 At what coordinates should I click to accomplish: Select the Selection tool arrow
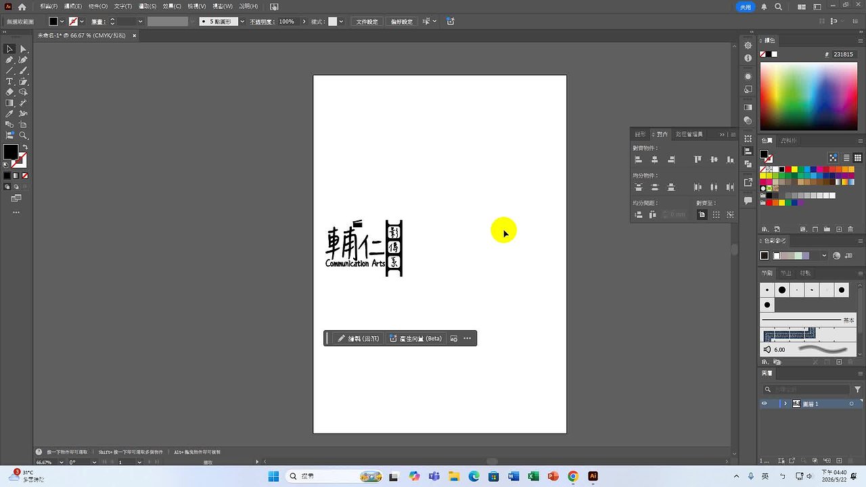point(9,49)
